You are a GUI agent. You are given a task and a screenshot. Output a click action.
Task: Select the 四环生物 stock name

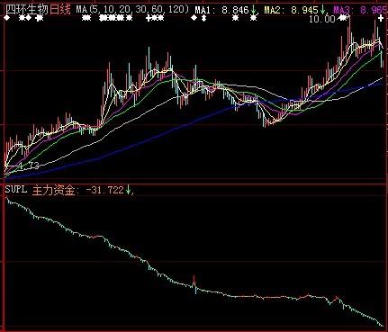(x=27, y=10)
